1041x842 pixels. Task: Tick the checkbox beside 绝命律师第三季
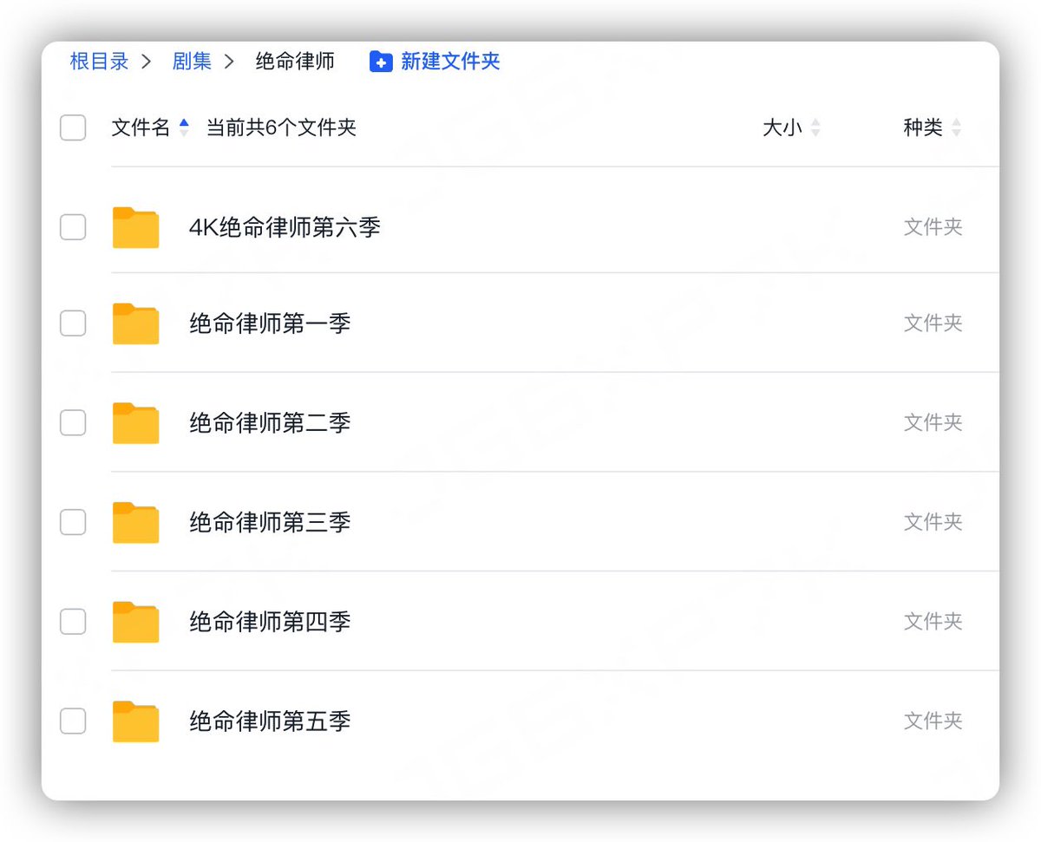click(73, 522)
